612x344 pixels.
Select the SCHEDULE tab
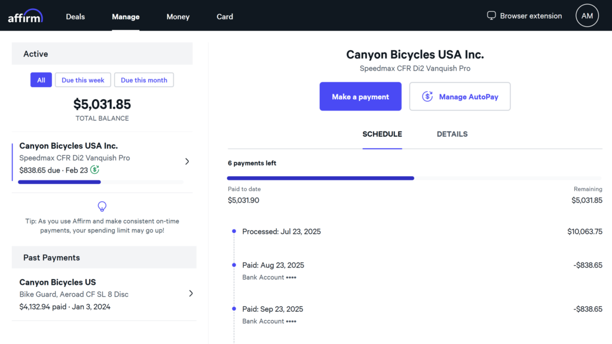pos(382,134)
